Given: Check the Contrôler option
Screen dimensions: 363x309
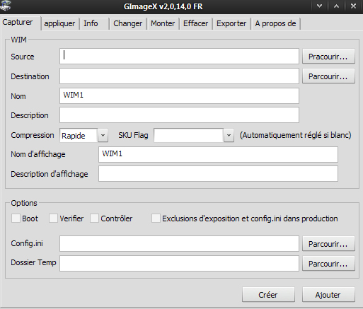Looking at the screenshot, I should click(x=94, y=218).
